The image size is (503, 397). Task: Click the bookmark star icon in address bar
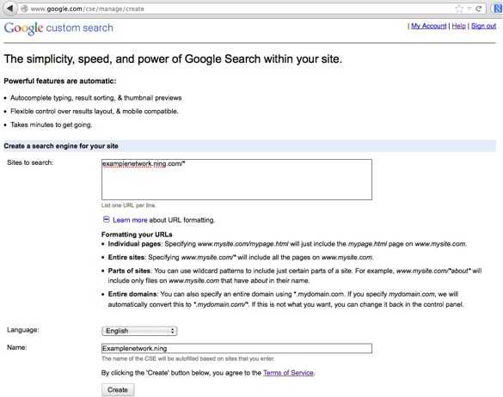[x=459, y=9]
